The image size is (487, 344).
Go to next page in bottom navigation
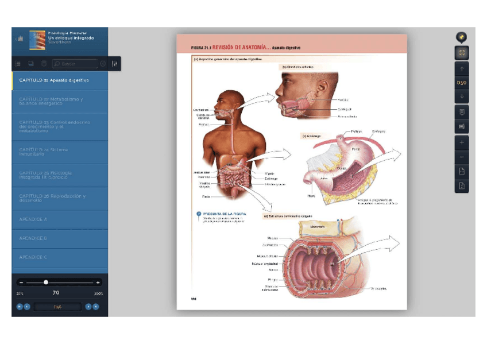(88, 307)
